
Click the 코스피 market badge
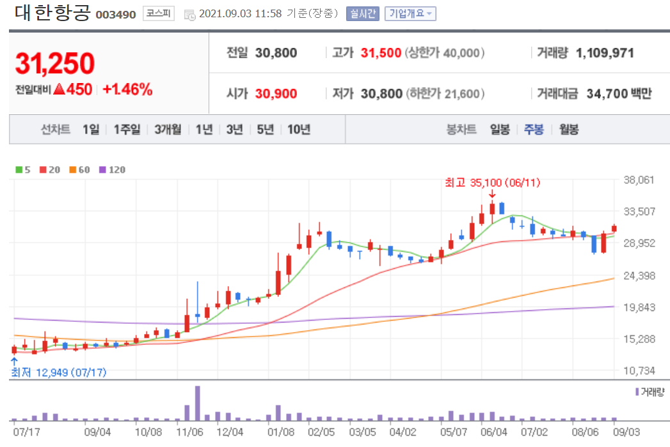pos(159,13)
